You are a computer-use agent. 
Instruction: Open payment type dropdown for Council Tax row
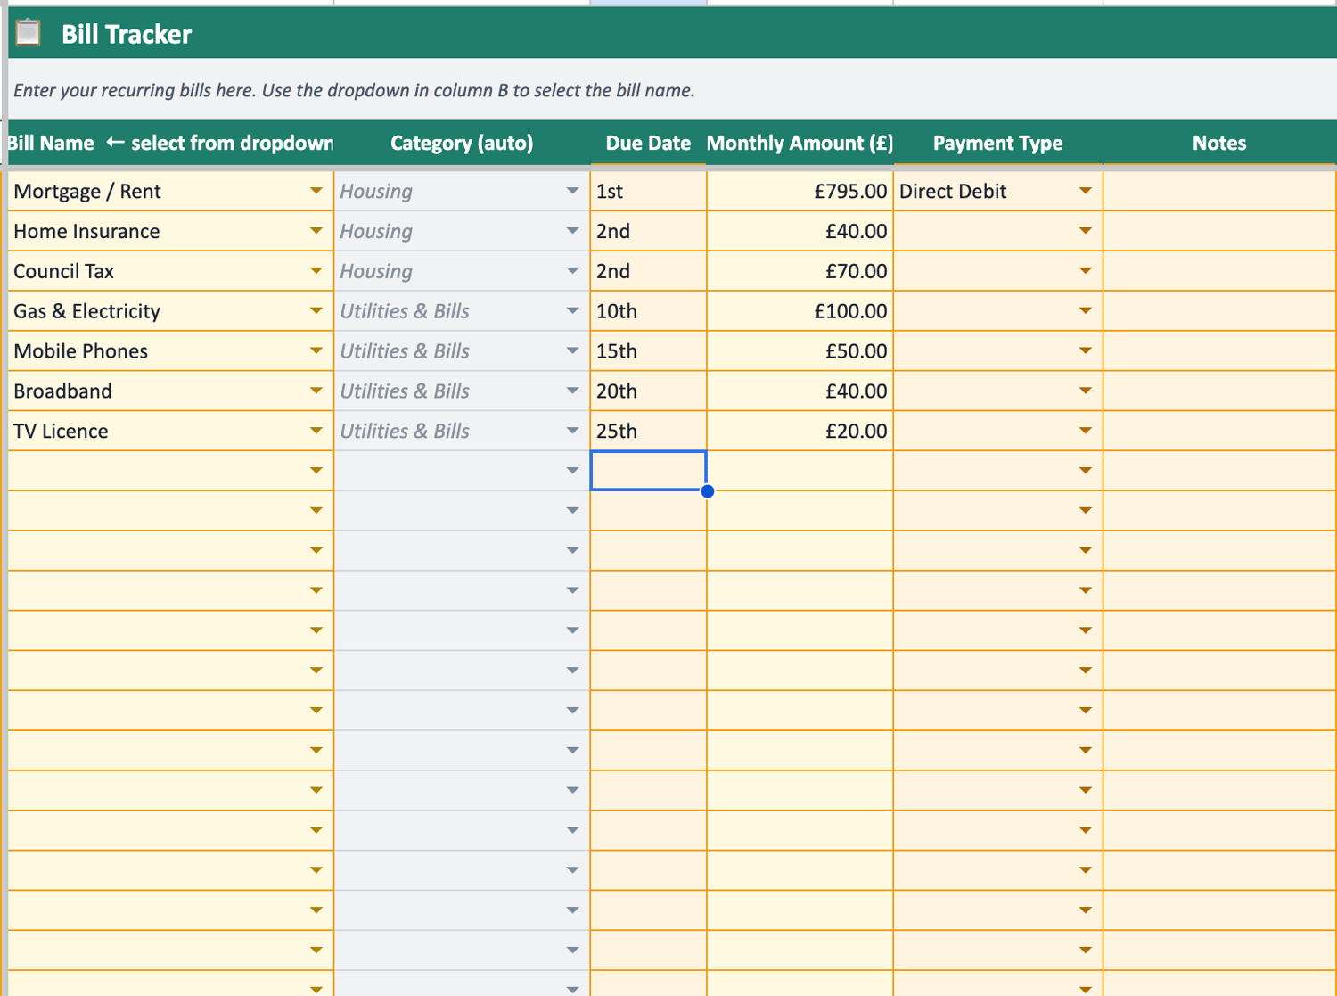point(1085,271)
